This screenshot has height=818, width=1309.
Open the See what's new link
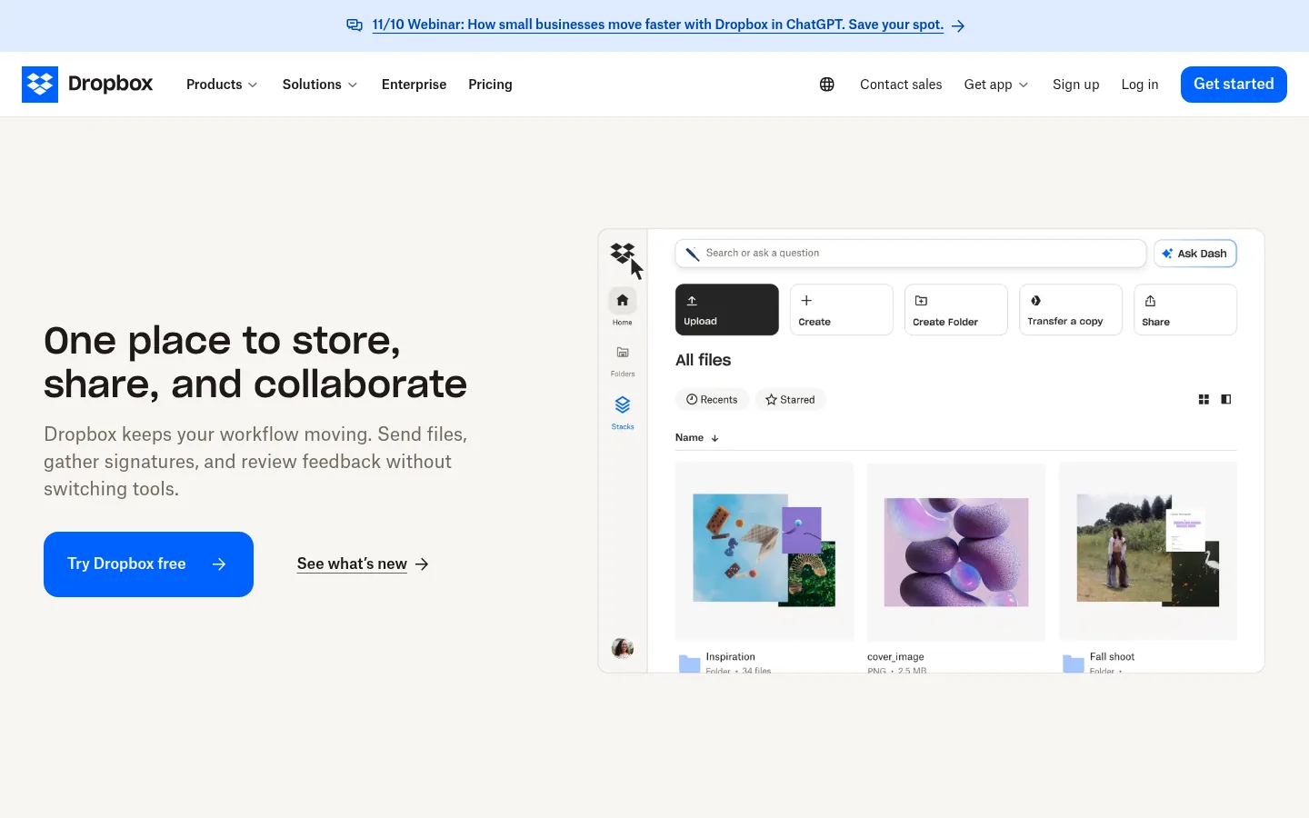(x=363, y=564)
